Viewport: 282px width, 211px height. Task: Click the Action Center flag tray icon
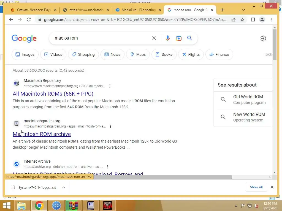click(243, 206)
